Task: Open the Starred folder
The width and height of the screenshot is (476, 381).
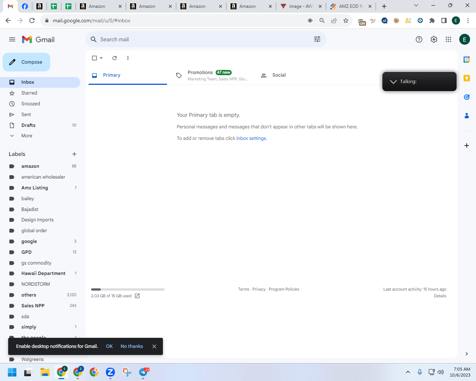Action: tap(40, 93)
